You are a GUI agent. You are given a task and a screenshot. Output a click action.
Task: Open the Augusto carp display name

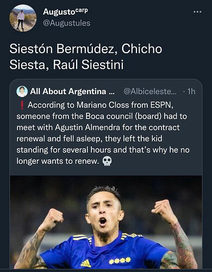click(x=65, y=11)
